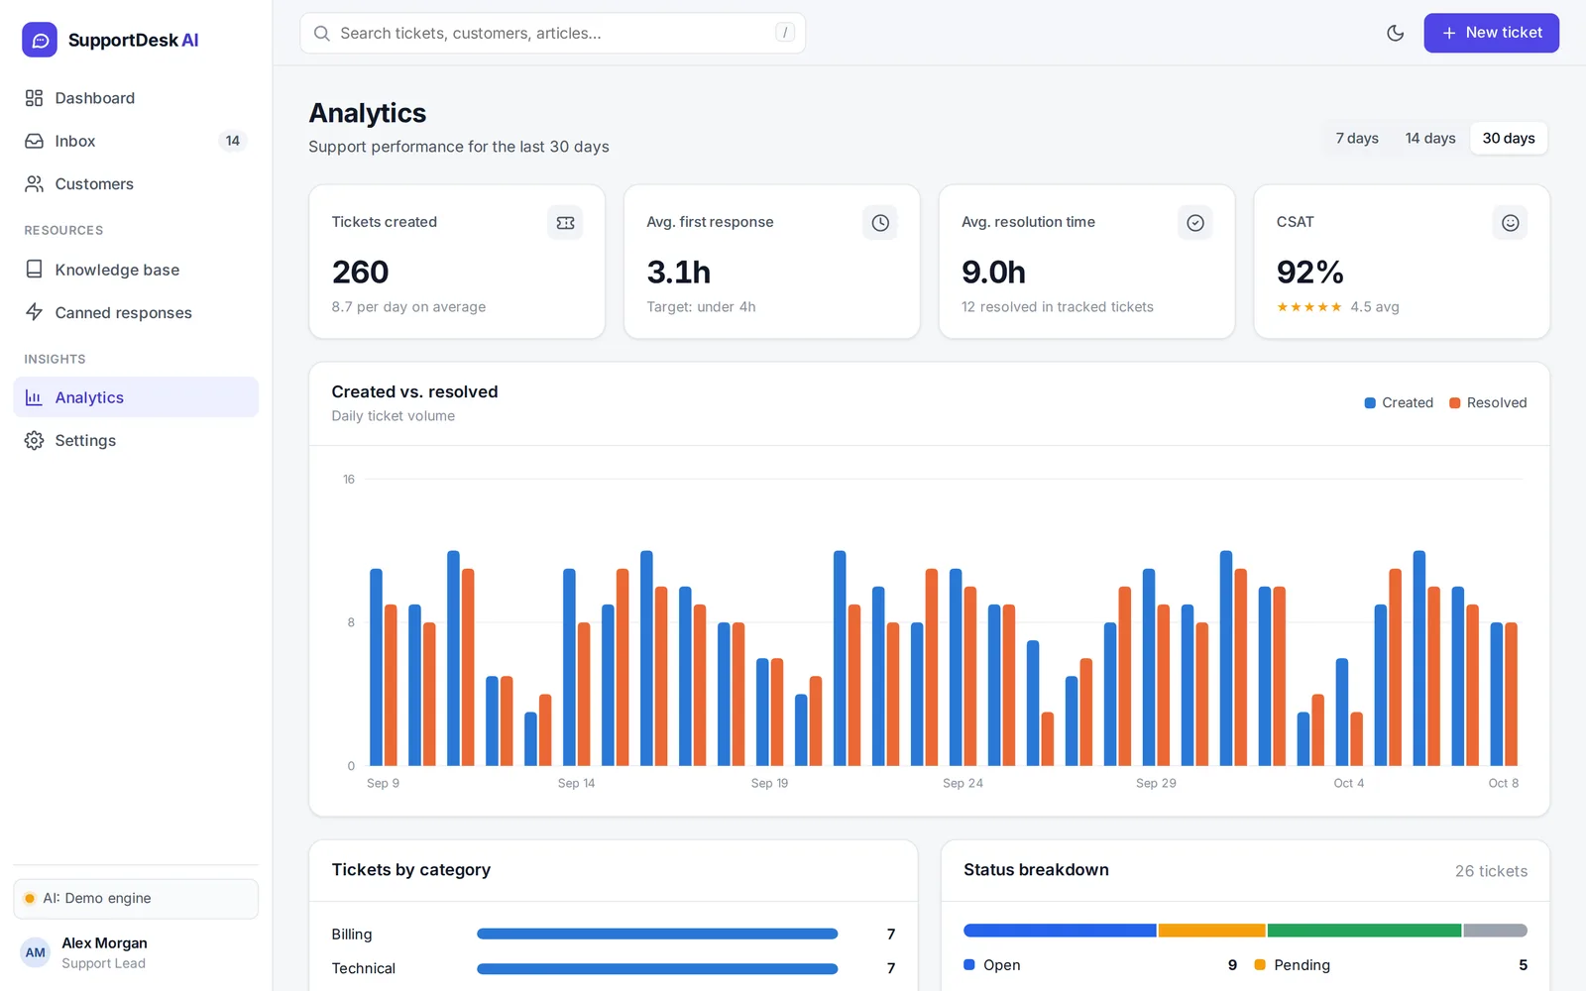Click the Analytics bar chart icon
Viewport: 1586px width, 991px height.
pyautogui.click(x=34, y=397)
